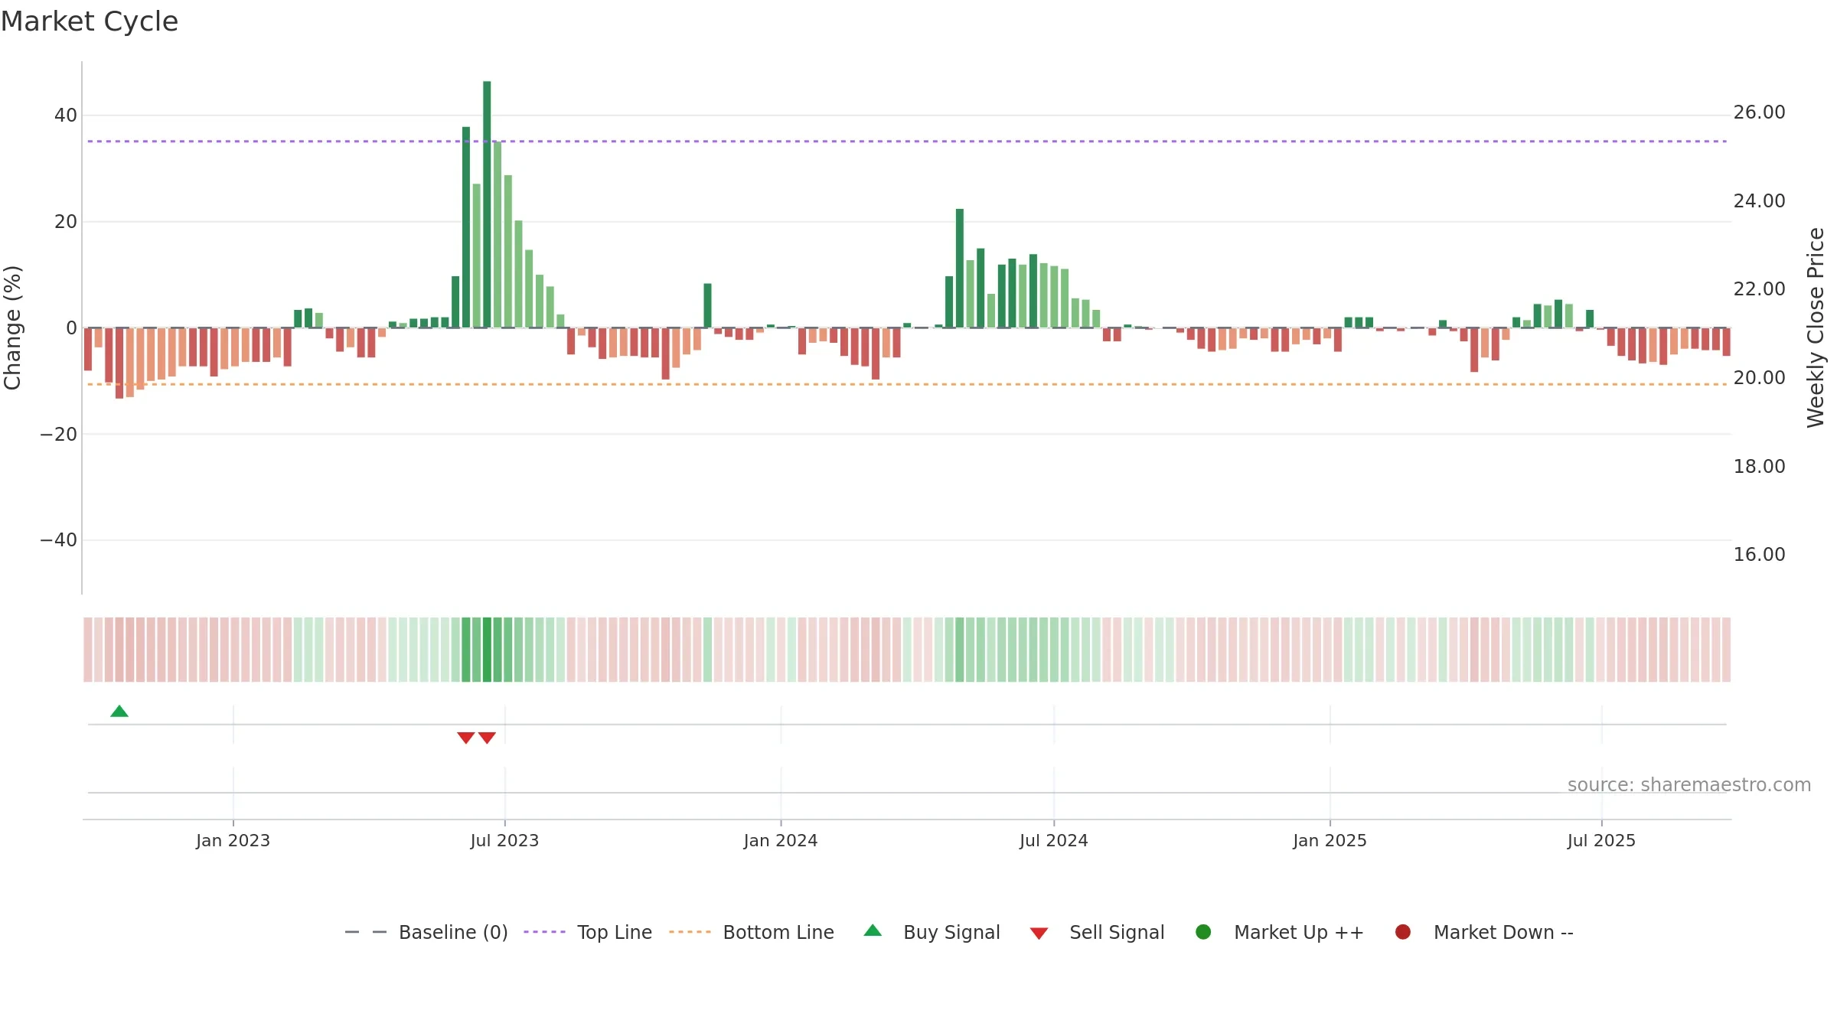Click the Weekly Close Price axis title
Image resolution: width=1837 pixels, height=1033 pixels.
(1816, 327)
